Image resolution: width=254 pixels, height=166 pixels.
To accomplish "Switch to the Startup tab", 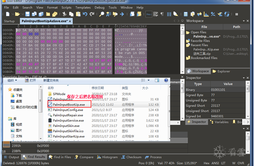I will [9, 21].
